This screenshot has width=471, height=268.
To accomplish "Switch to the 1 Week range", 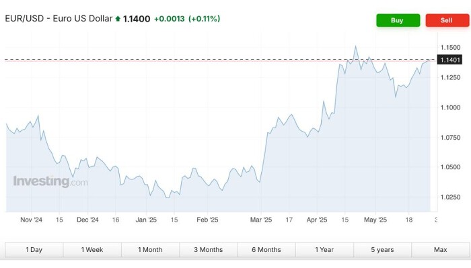I will (x=92, y=250).
